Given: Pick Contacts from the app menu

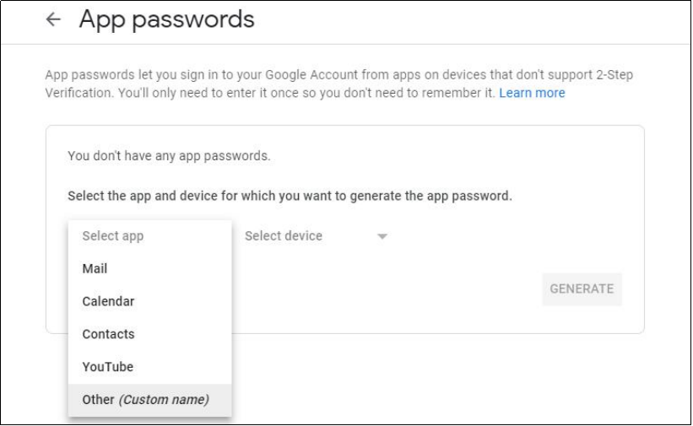Looking at the screenshot, I should tap(108, 334).
